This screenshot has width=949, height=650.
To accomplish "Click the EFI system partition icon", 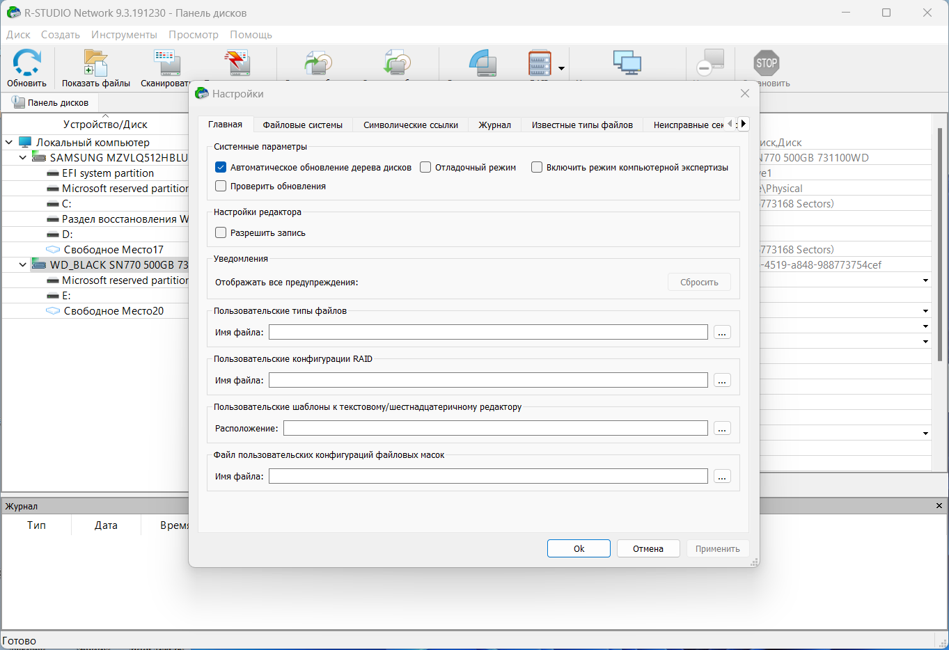I will tap(52, 173).
